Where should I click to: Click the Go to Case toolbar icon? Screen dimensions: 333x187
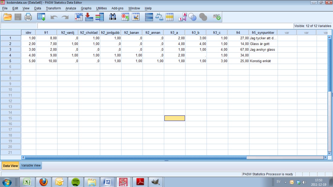(79, 17)
